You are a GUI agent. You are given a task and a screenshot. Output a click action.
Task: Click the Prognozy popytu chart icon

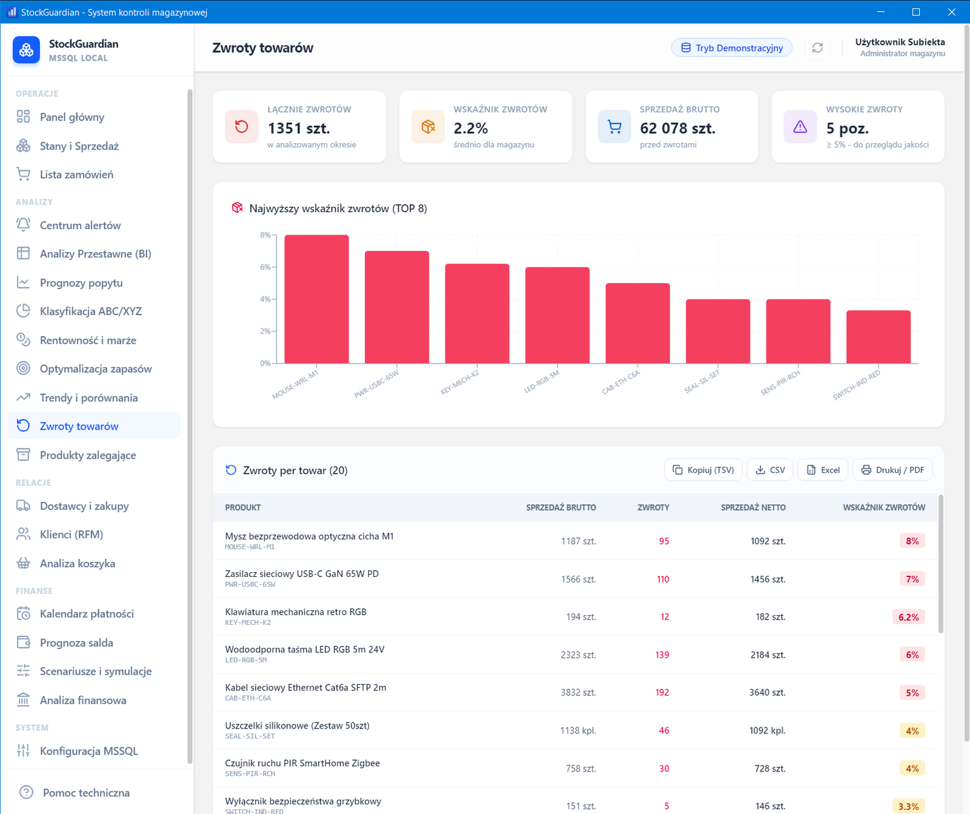pos(23,282)
